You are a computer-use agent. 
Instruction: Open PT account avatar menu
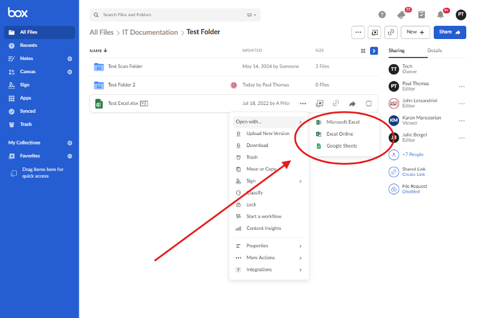(x=461, y=14)
